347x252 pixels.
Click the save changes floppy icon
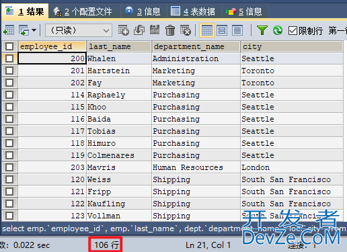(155, 30)
